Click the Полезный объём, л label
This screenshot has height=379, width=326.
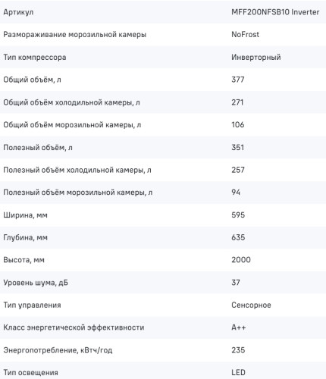38,148
